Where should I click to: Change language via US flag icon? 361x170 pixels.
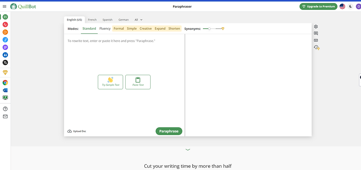tap(342, 6)
